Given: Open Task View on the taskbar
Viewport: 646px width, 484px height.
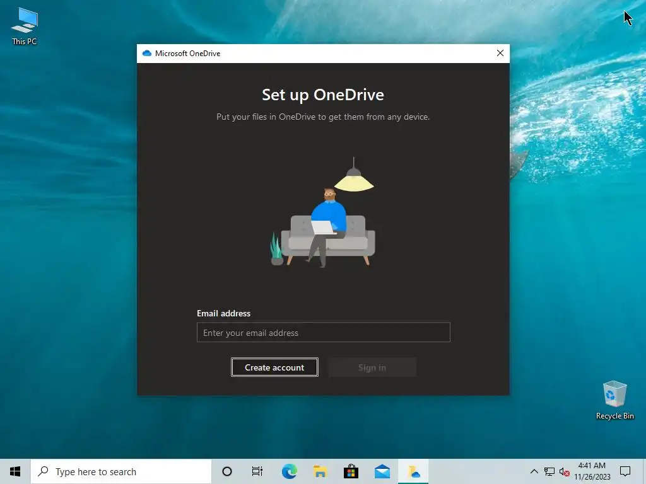Looking at the screenshot, I should [257, 471].
